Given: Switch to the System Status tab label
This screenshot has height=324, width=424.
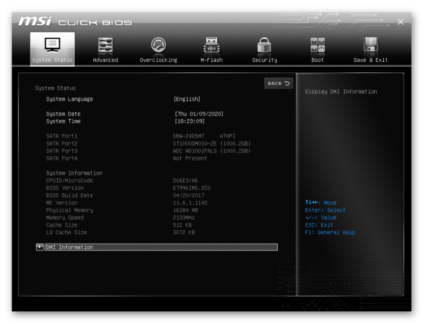Looking at the screenshot, I should [x=52, y=60].
